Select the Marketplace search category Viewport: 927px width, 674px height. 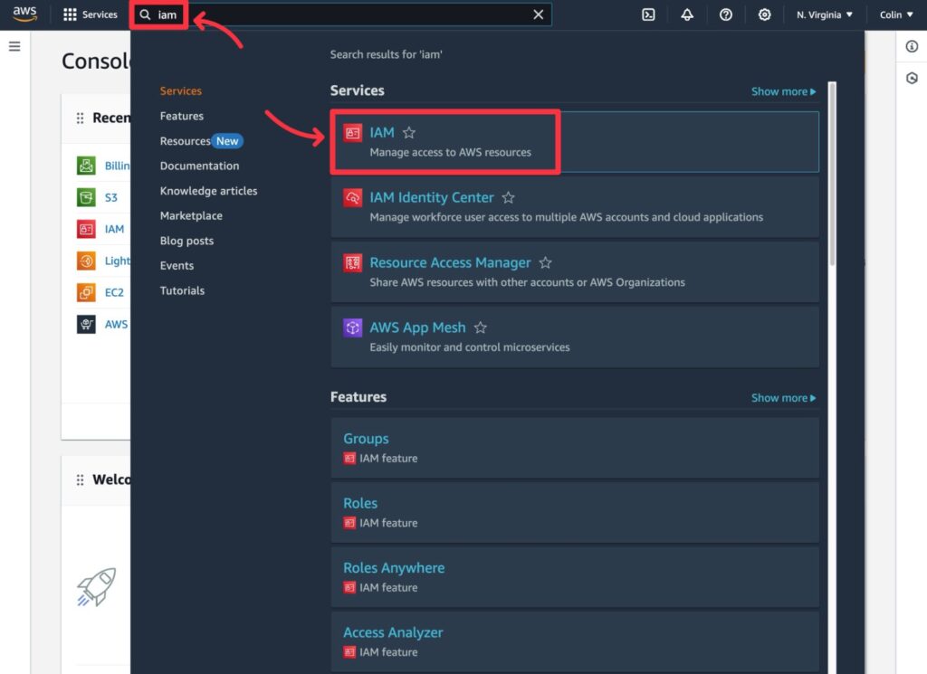(x=191, y=215)
